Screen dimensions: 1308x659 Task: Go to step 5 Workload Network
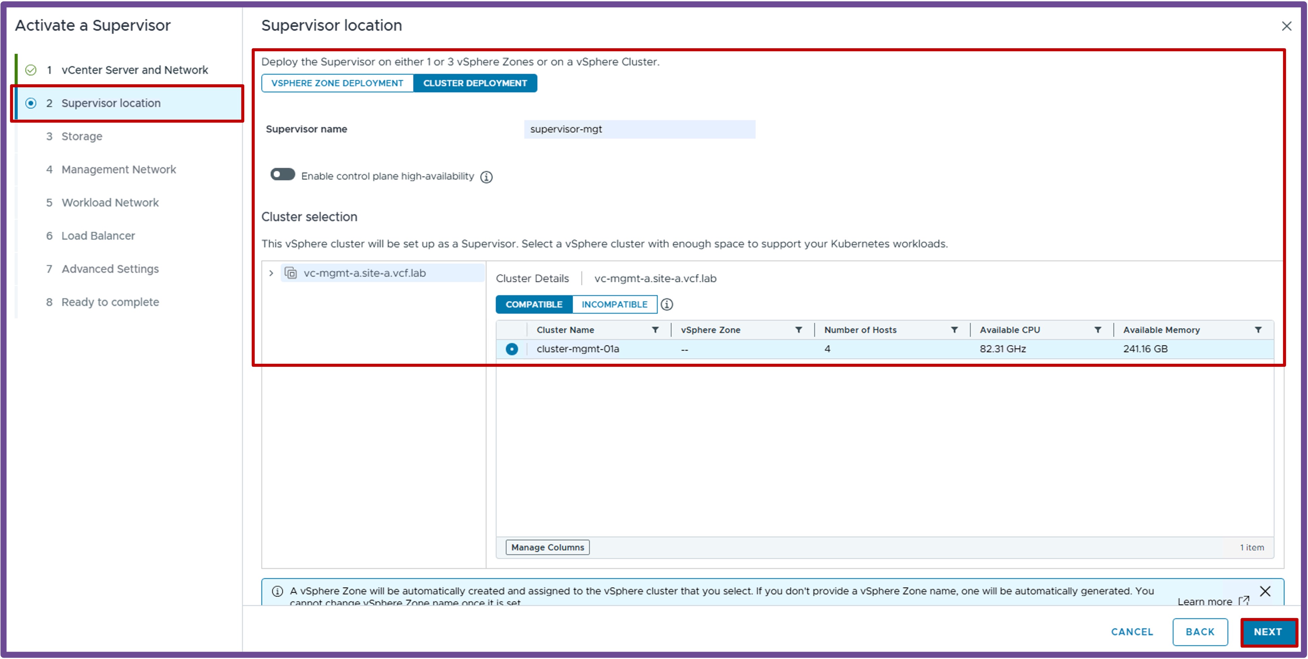coord(110,202)
